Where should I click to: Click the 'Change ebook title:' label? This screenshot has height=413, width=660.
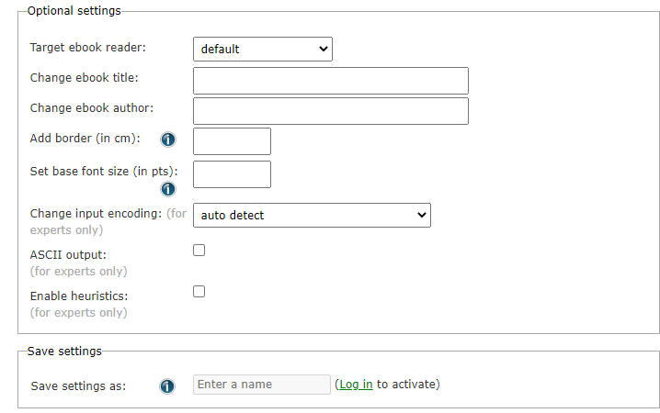84,77
